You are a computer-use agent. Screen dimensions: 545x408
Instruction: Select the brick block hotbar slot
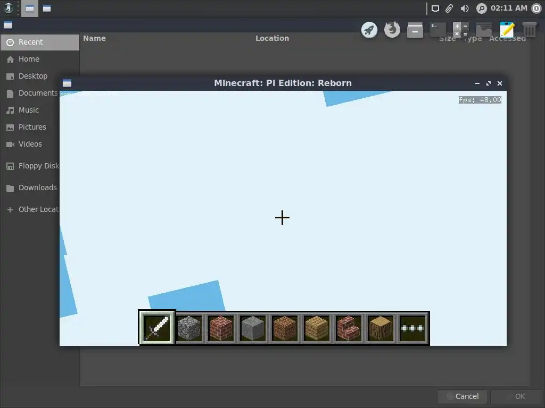click(x=221, y=328)
